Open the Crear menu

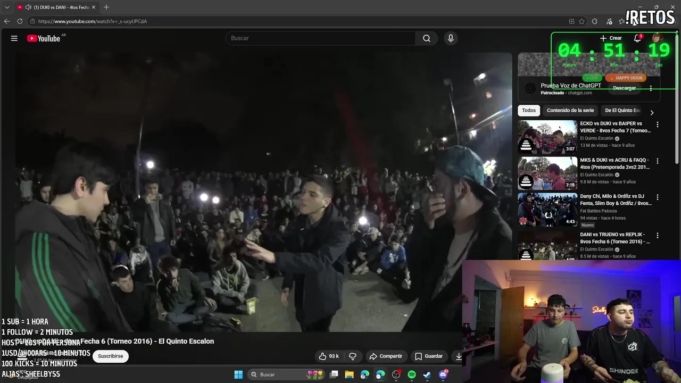coord(611,38)
